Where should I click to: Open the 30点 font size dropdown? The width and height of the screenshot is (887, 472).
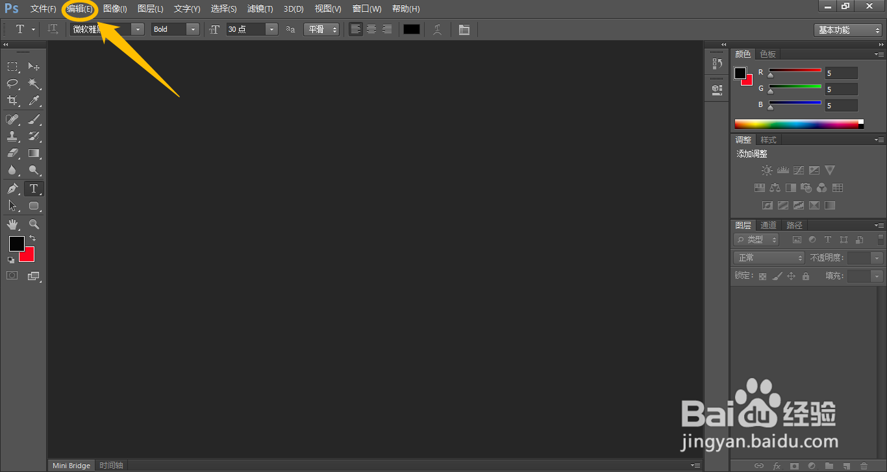[271, 29]
